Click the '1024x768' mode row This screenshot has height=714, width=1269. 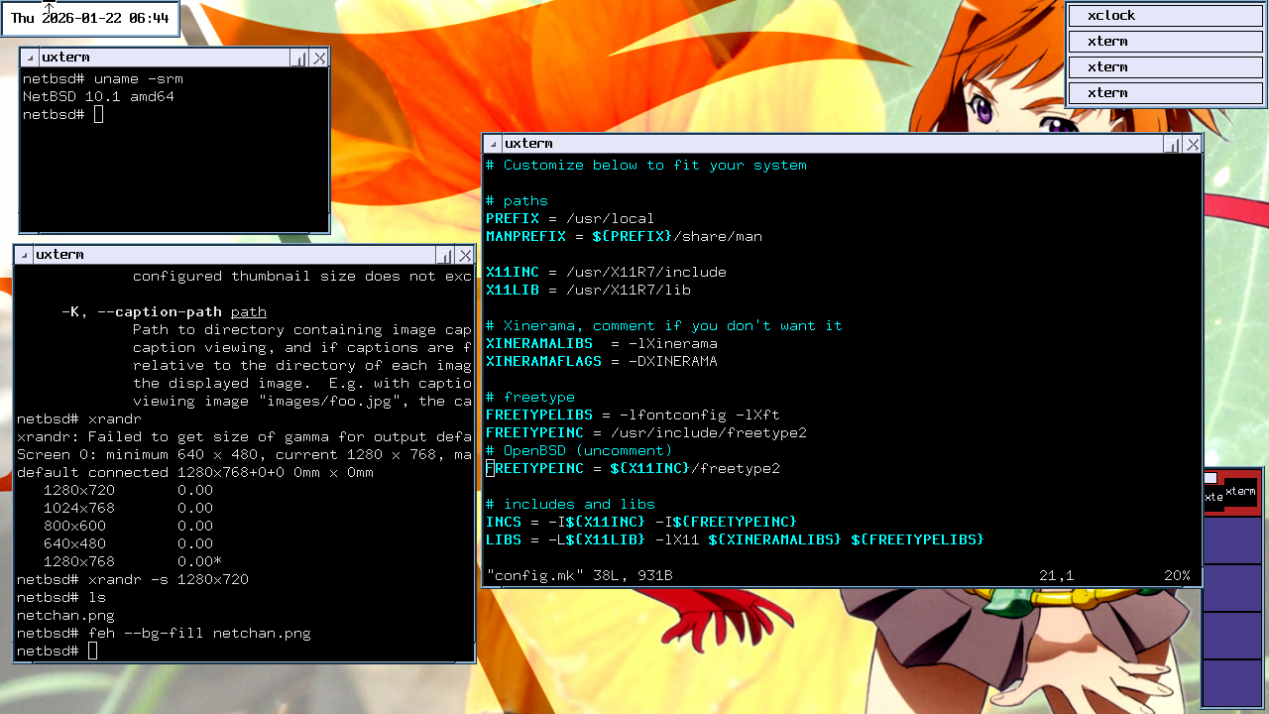tap(128, 509)
